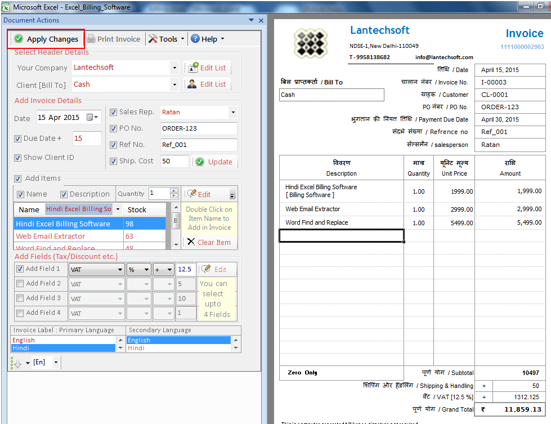The width and height of the screenshot is (551, 424).
Task: Toggle the Description column checkbox
Action: pos(64,194)
